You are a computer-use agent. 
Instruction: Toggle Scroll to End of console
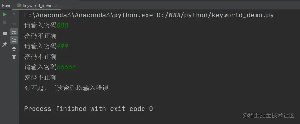(x=14, y=40)
